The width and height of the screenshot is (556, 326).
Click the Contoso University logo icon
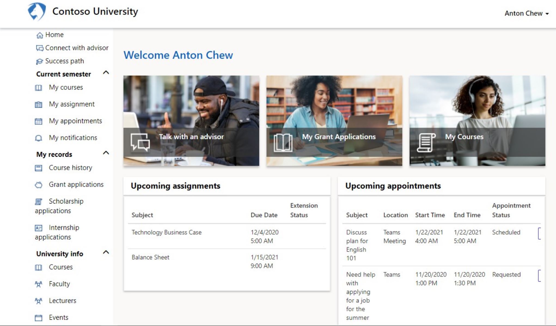[36, 11]
